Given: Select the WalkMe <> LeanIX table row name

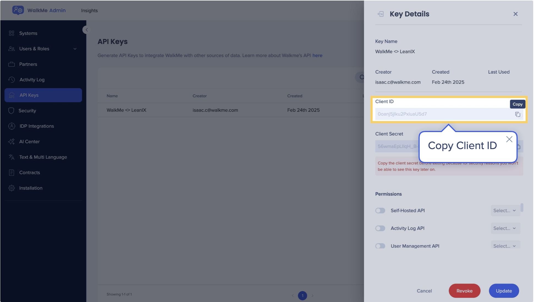Looking at the screenshot, I should click(x=126, y=110).
